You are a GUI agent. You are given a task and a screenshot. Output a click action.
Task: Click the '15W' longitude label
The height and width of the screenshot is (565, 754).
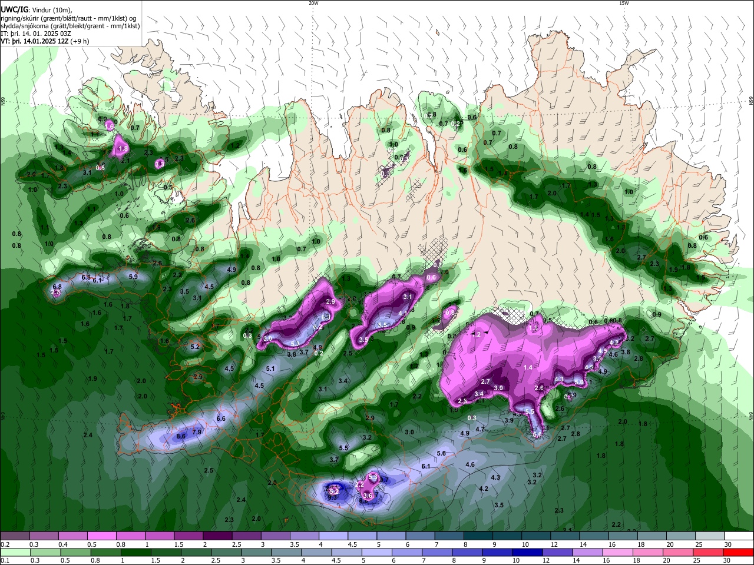tap(624, 3)
